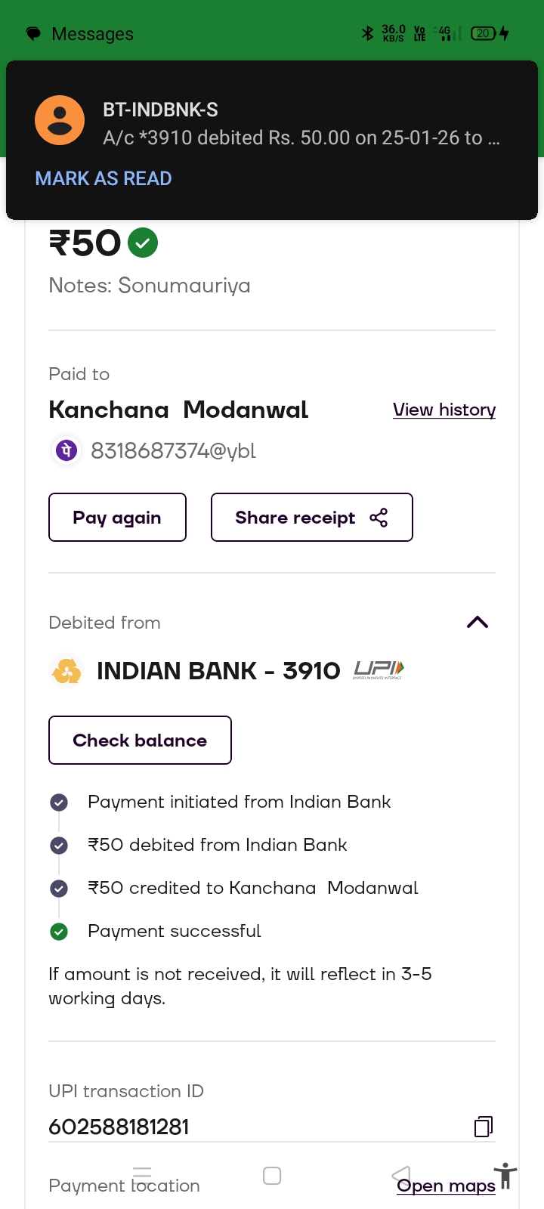This screenshot has width=544, height=1209.
Task: Tap the PhonePe icon beside UPI ID
Action: click(66, 450)
